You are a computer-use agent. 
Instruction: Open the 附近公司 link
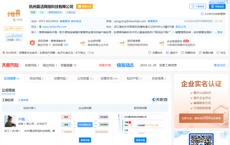pos(181,27)
